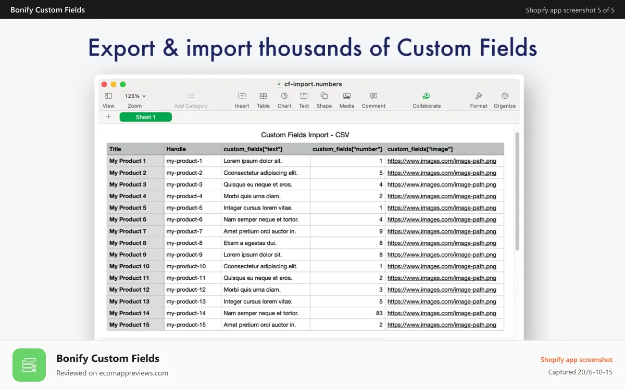Open image link in My Product 13 row
This screenshot has width=625, height=390.
[x=442, y=302]
